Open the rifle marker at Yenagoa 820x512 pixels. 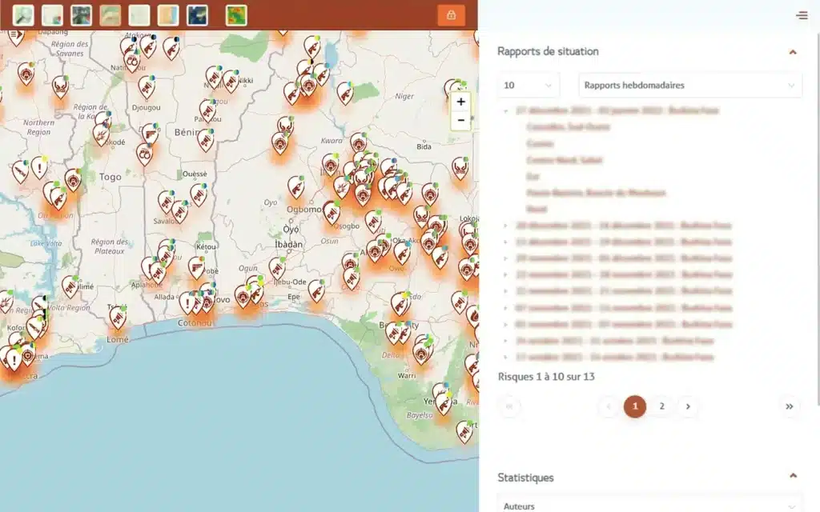[444, 403]
